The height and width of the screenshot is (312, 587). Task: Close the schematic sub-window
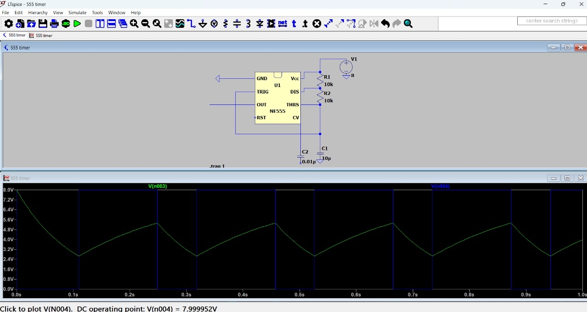pyautogui.click(x=581, y=48)
